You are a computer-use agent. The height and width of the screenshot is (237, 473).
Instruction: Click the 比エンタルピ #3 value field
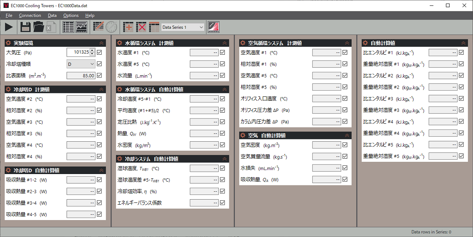pyautogui.click(x=443, y=98)
